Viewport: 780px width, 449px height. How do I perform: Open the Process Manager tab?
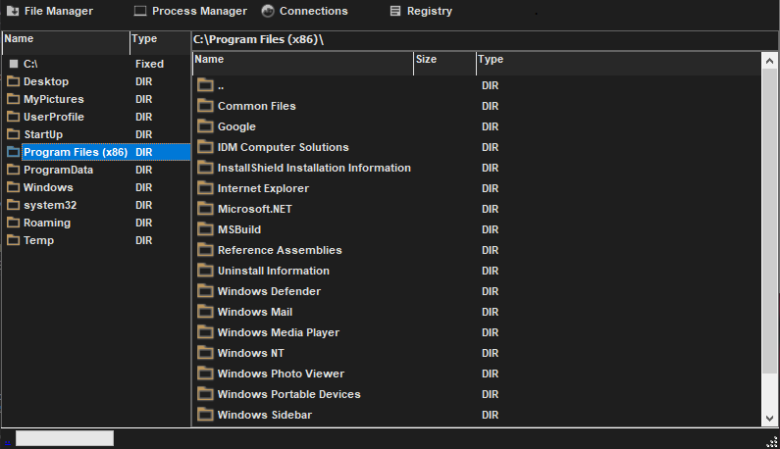190,12
